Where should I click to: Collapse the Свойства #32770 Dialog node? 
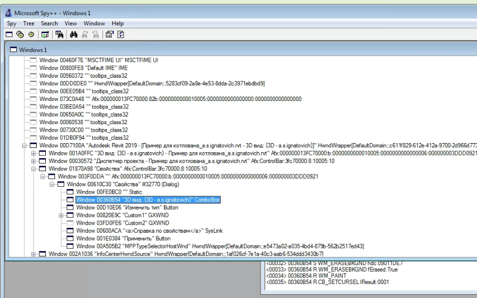(52, 184)
